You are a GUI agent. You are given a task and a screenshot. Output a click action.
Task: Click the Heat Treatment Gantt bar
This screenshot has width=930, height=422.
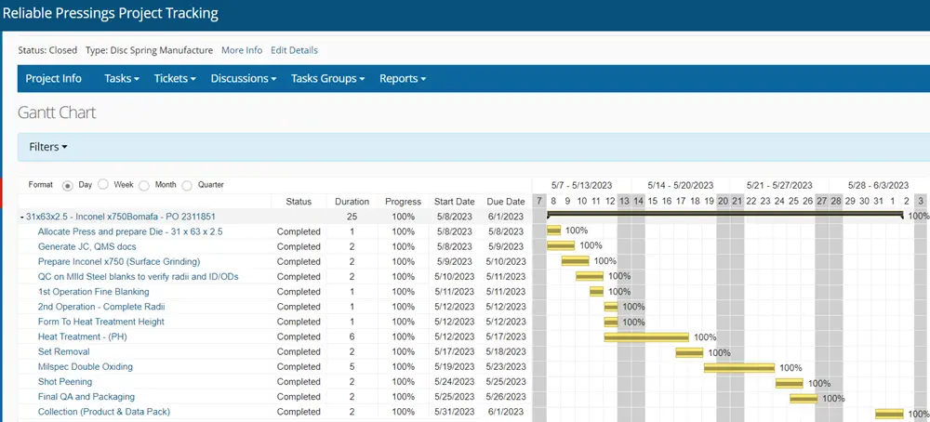pyautogui.click(x=646, y=337)
